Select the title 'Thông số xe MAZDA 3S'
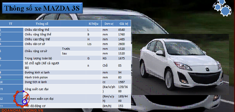Image resolution: width=235 pixels, height=112 pixels. pyautogui.click(x=42, y=8)
